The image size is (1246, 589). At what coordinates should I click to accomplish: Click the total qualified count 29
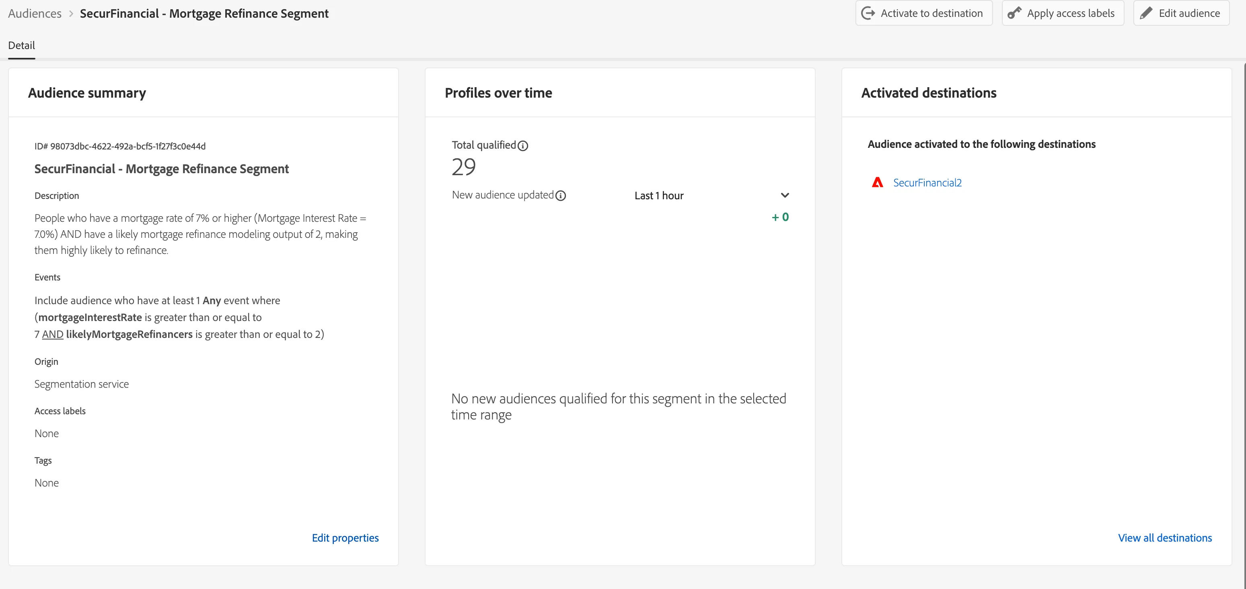pyautogui.click(x=464, y=167)
